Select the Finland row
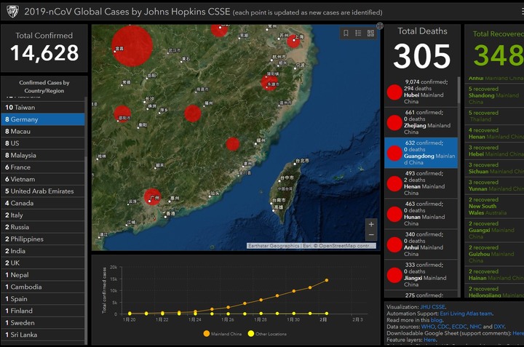524x347 pixels. (43, 311)
